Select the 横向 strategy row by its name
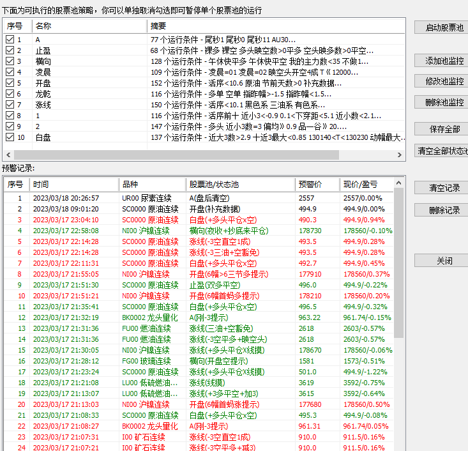Image resolution: width=468 pixels, height=451 pixels. coord(43,61)
